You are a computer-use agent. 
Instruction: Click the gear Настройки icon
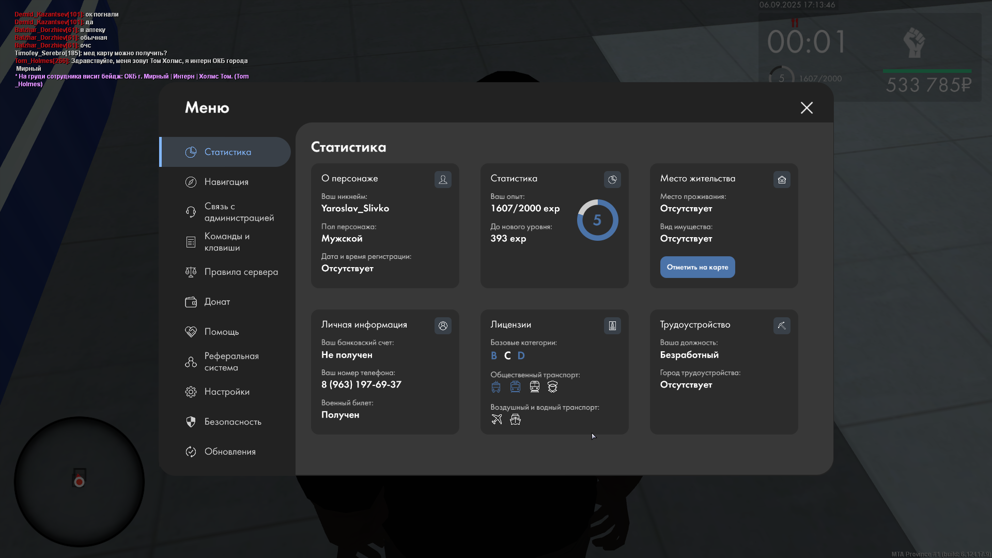[x=191, y=392]
